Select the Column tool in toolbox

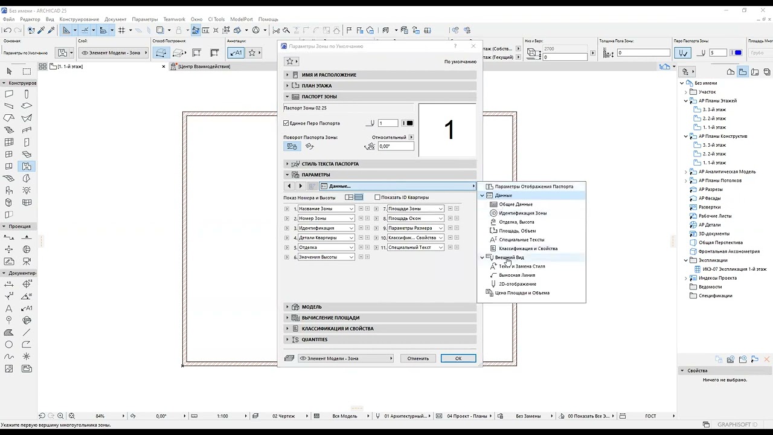click(x=27, y=94)
